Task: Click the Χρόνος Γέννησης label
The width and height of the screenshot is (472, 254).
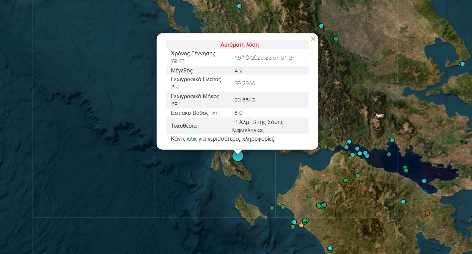Action: 193,53
